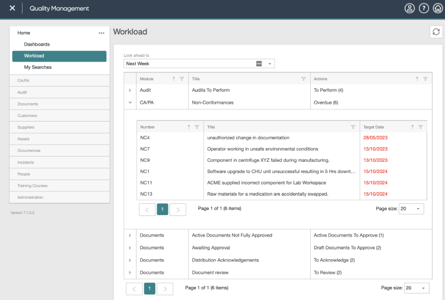Click the 28/05/2023 target date
This screenshot has height=300, width=445.
click(x=375, y=138)
